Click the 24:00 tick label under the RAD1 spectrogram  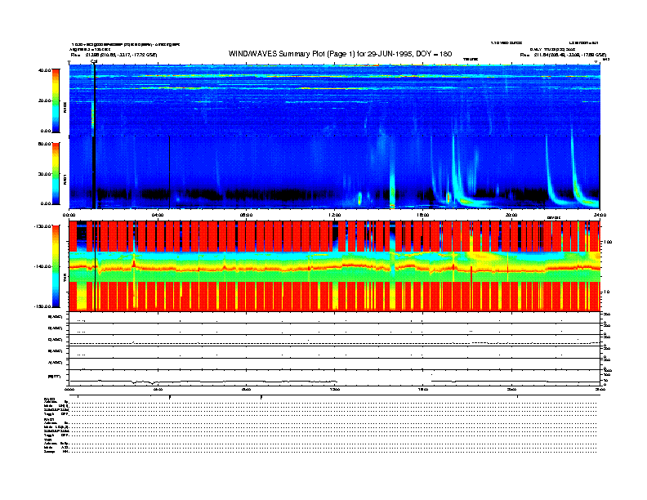(x=600, y=215)
